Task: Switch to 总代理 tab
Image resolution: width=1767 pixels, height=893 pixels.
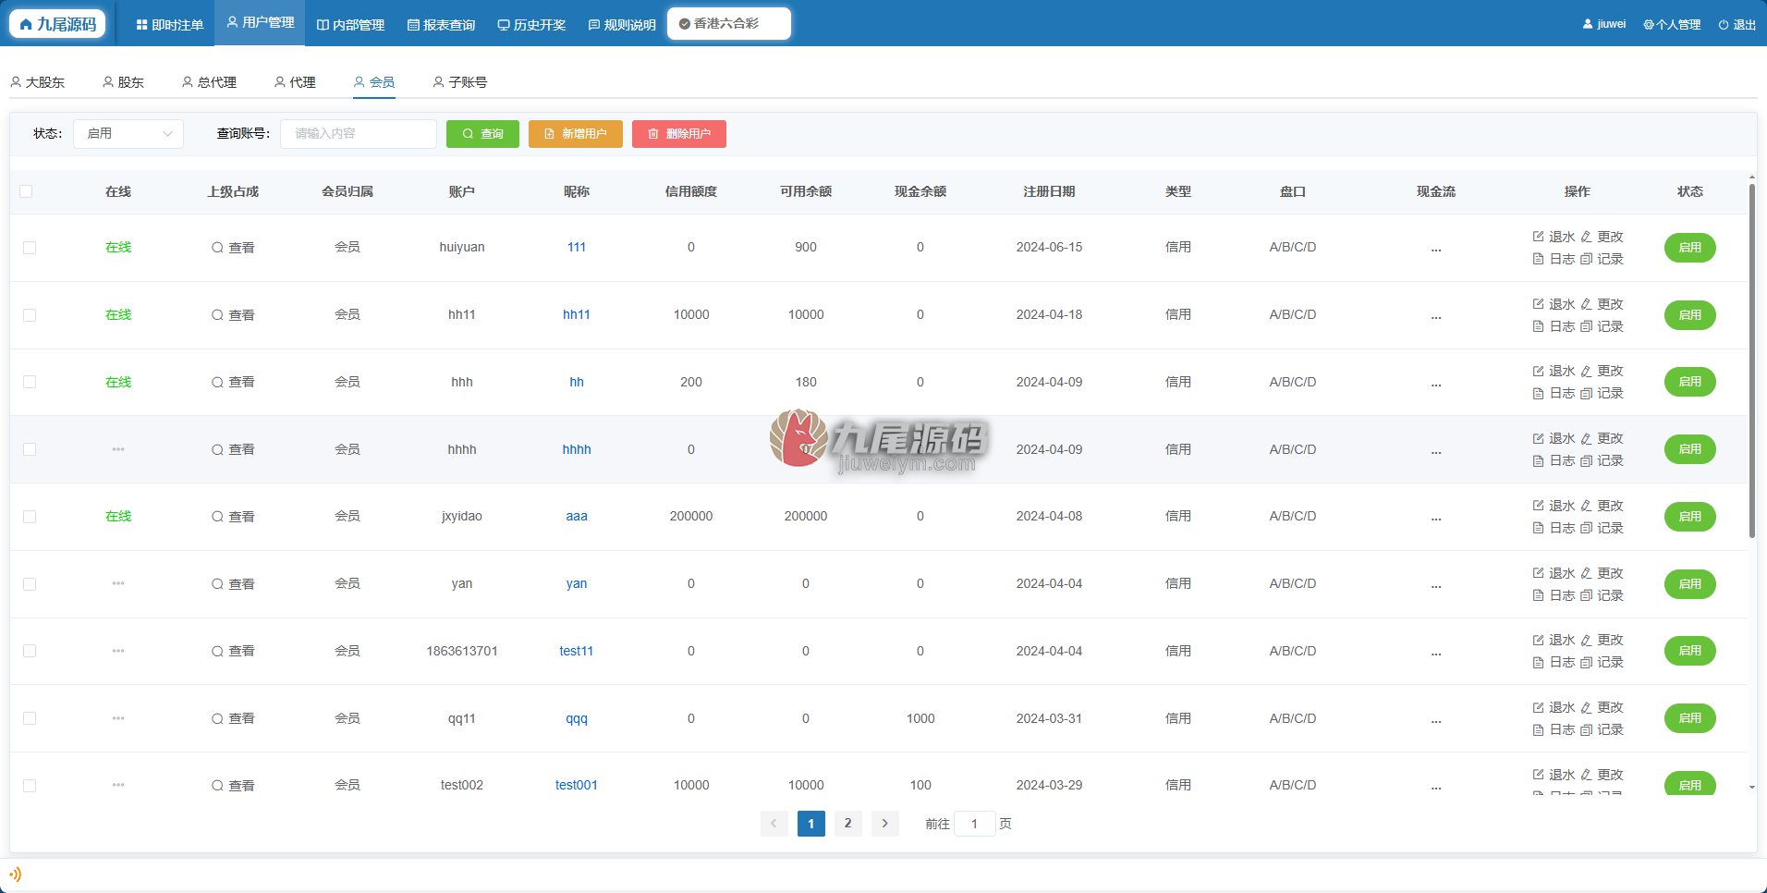Action: tap(209, 82)
